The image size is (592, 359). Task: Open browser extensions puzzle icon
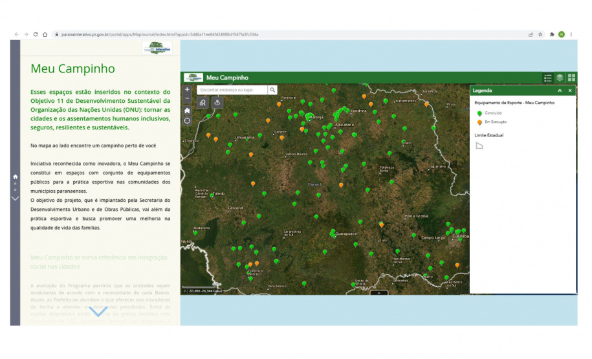(x=552, y=34)
